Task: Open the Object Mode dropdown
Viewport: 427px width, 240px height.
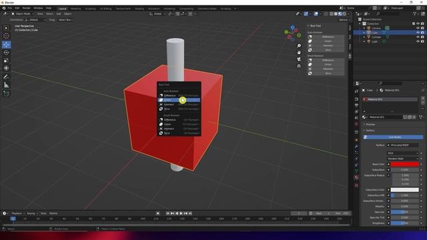Action: (x=22, y=13)
